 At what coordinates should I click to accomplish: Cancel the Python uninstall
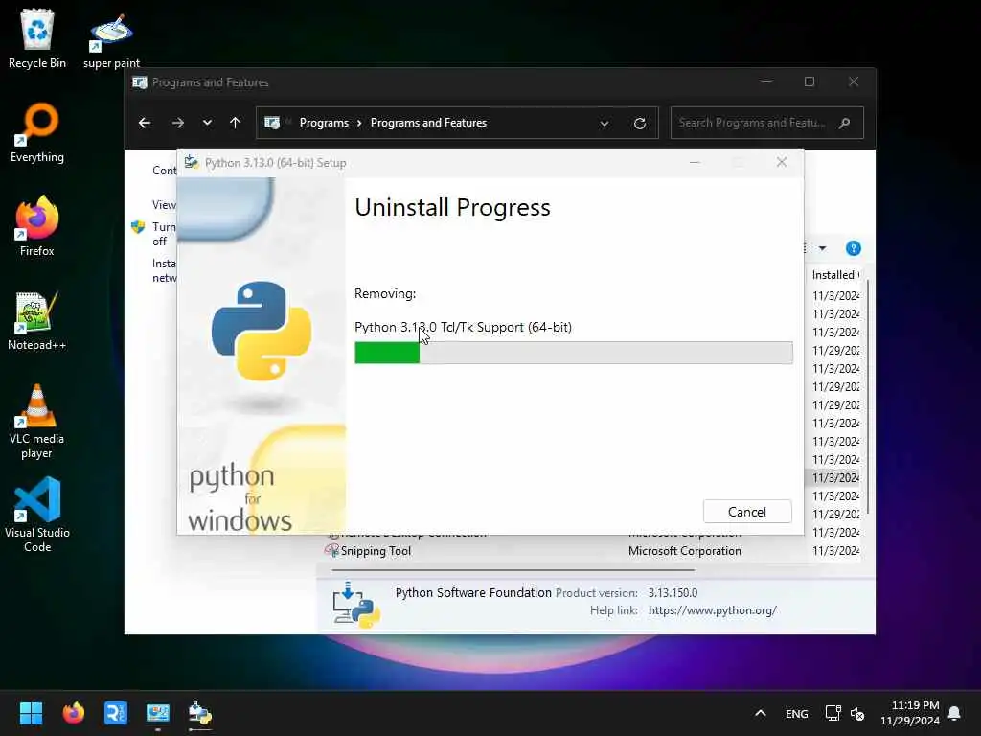click(747, 512)
